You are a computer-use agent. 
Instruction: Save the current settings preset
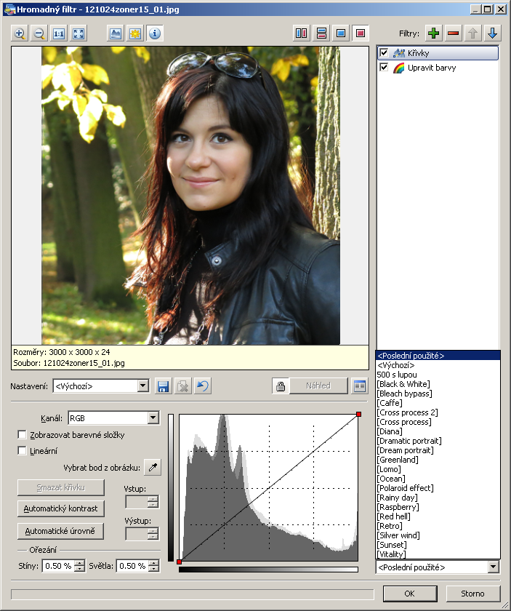[x=164, y=386]
